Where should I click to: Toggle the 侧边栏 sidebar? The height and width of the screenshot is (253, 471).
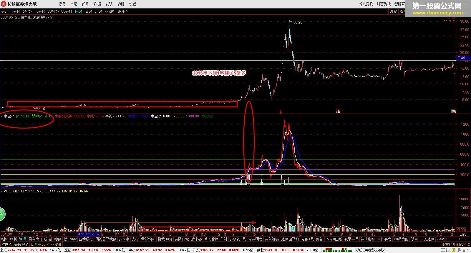coord(463,244)
